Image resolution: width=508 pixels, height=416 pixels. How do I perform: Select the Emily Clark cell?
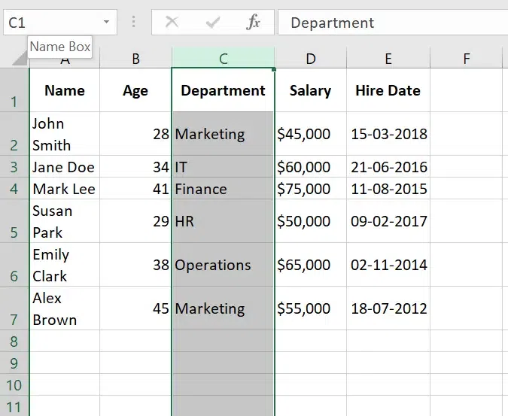click(65, 265)
